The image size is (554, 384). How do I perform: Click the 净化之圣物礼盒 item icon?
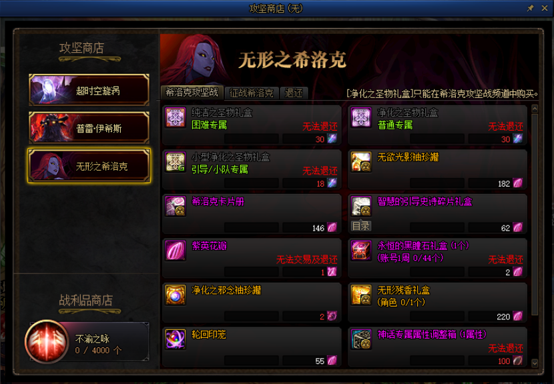tap(361, 117)
